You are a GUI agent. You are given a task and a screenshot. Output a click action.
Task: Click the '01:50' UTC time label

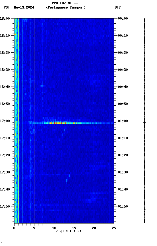click(x=123, y=206)
